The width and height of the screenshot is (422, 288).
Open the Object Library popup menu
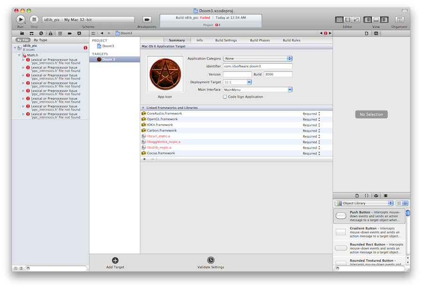[x=364, y=203]
